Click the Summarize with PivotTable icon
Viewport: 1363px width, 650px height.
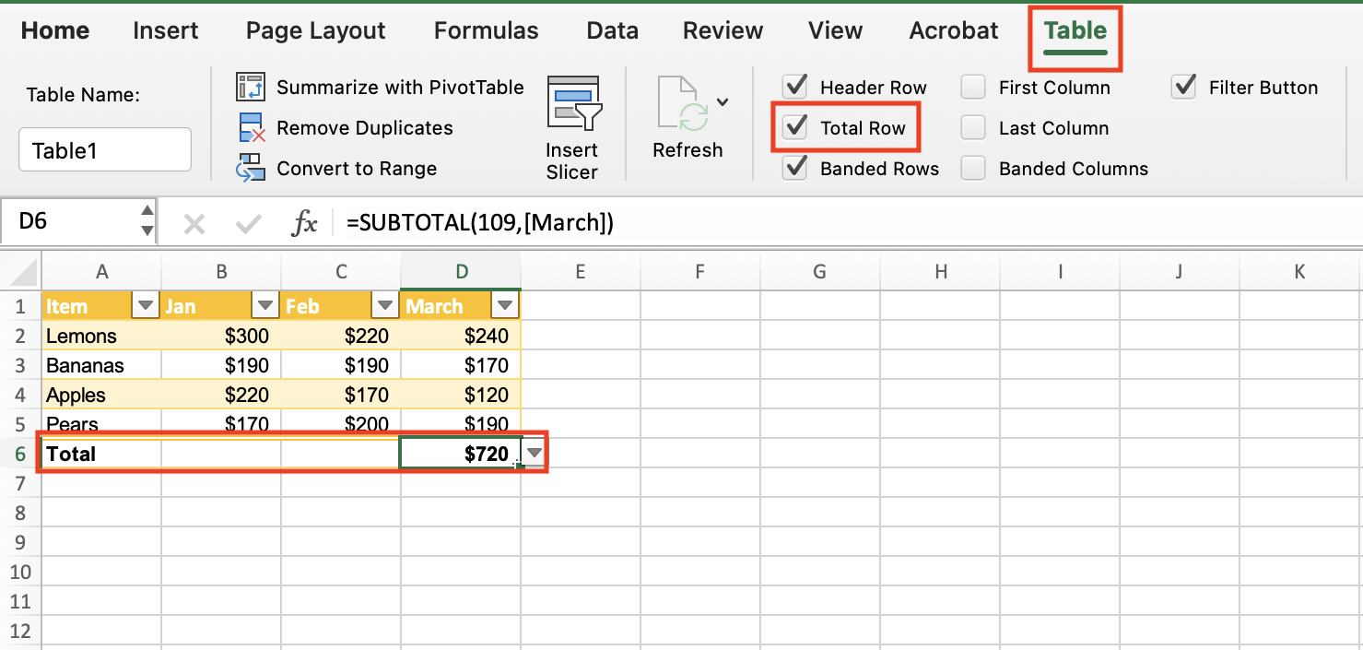click(250, 87)
